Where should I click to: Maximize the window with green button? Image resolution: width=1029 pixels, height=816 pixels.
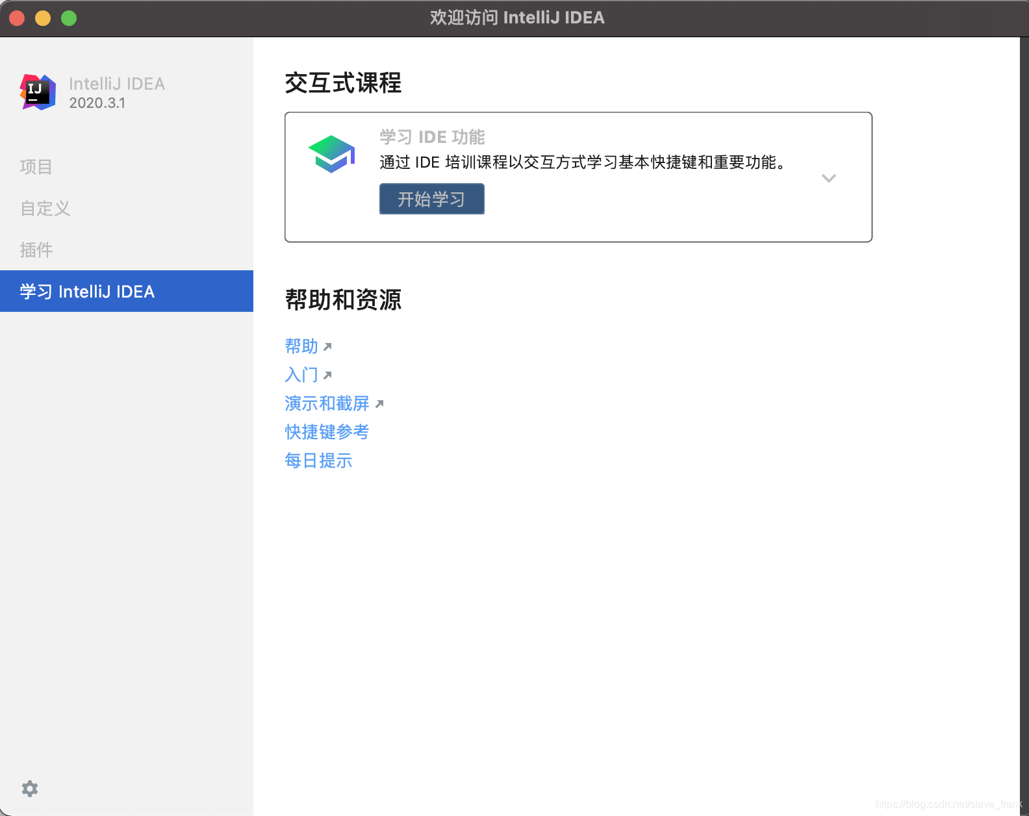click(69, 18)
